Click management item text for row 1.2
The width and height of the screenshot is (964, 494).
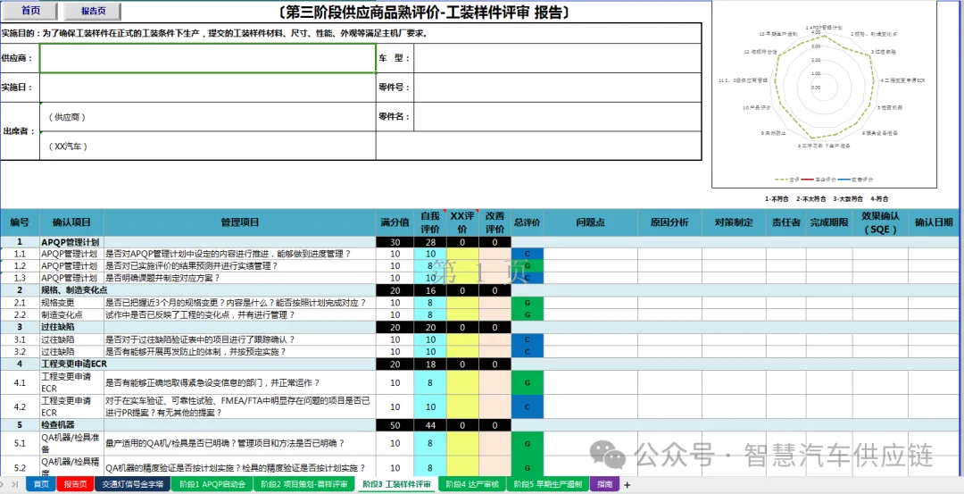193,266
